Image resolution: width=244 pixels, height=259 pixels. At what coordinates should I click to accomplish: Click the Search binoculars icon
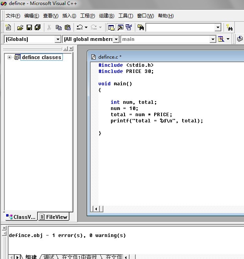[x=229, y=27]
